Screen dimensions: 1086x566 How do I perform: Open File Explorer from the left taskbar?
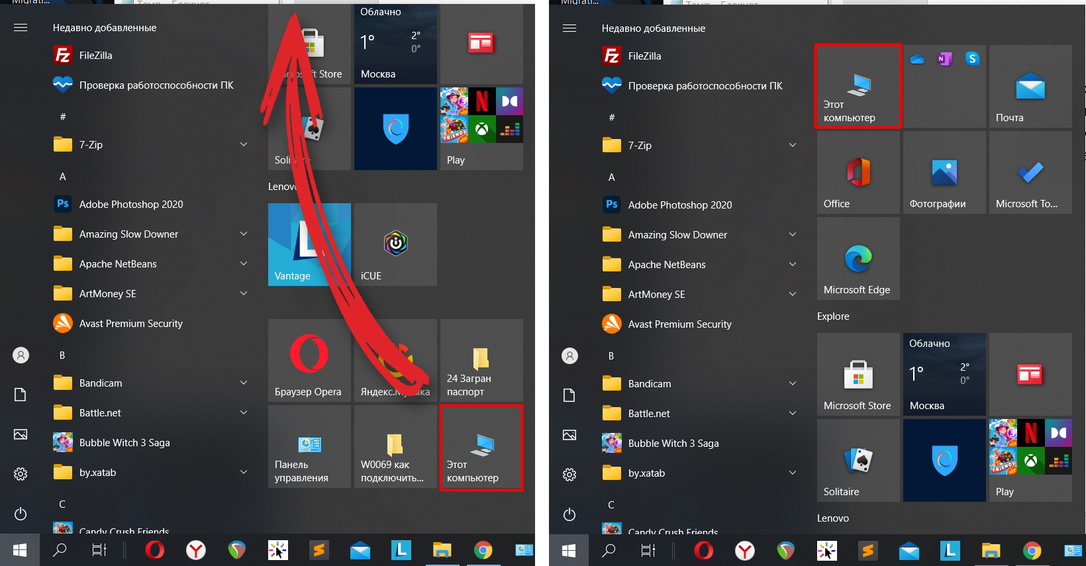[x=442, y=549]
